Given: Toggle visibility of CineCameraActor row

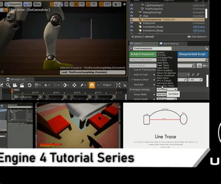Looking at the screenshot, I should [x=132, y=20].
